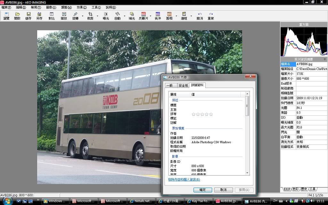Open the 說明(H) menu

point(111,7)
